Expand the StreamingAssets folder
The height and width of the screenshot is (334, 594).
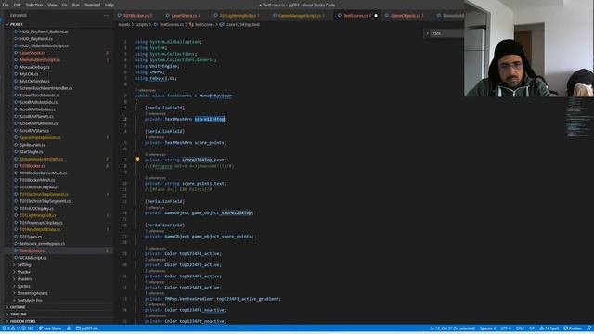pos(32,293)
